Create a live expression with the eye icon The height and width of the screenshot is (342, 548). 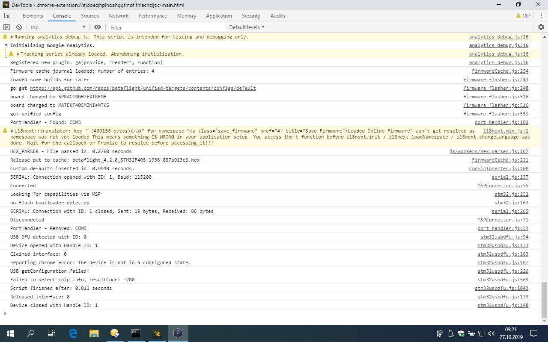[97, 27]
